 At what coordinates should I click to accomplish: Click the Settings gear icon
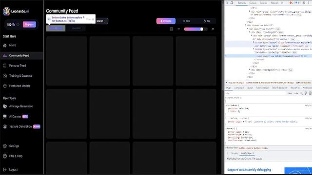pyautogui.click(x=5, y=146)
